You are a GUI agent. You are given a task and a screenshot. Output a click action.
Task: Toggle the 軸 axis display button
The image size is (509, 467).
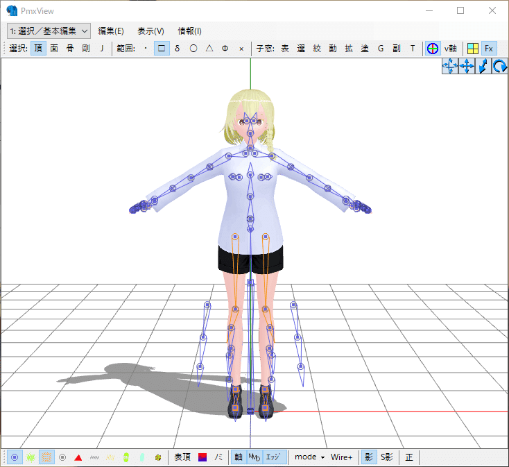click(239, 457)
